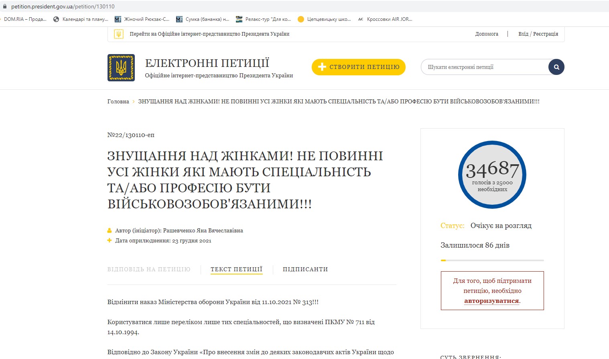Click the remaining days progress bar

pyautogui.click(x=492, y=260)
